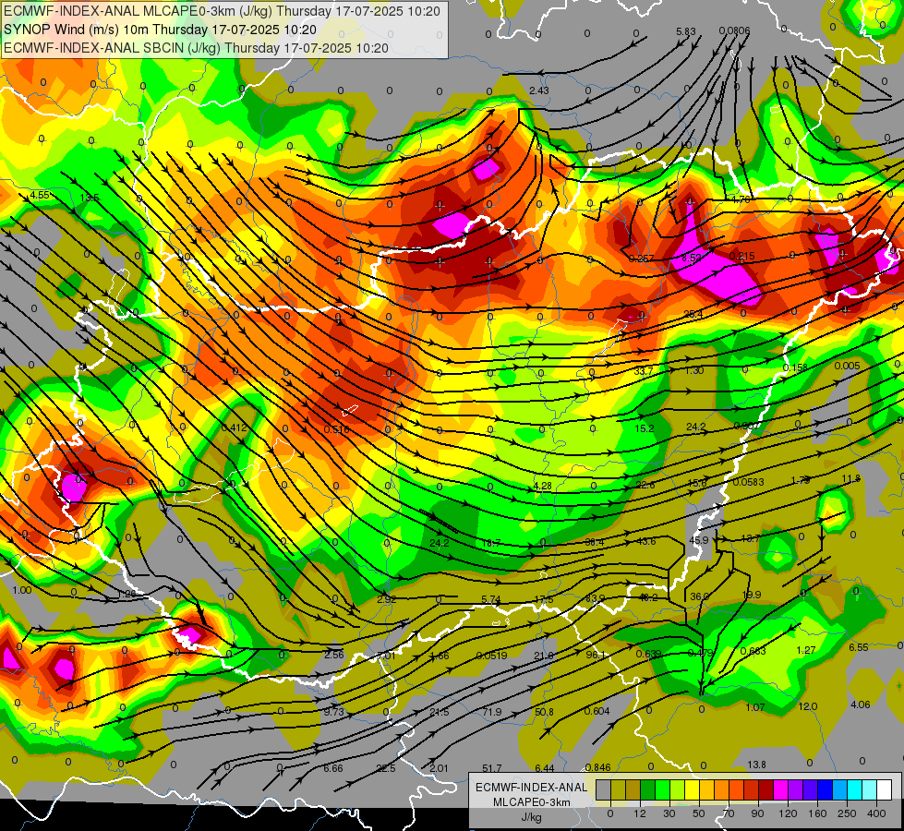Click the map value '50.8'
904x831 pixels.
pyautogui.click(x=544, y=712)
